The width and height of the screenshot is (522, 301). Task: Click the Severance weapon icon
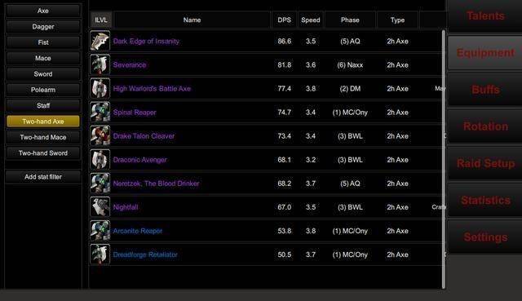pos(100,64)
